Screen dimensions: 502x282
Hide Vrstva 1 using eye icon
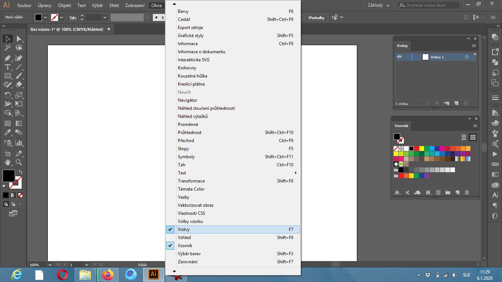(x=399, y=57)
